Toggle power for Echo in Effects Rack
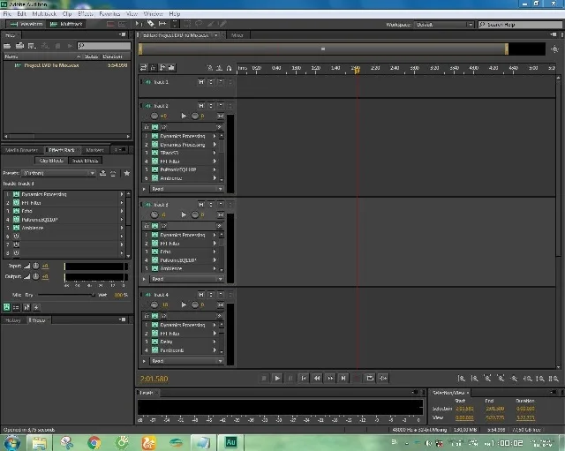Image resolution: width=565 pixels, height=451 pixels. (x=16, y=211)
